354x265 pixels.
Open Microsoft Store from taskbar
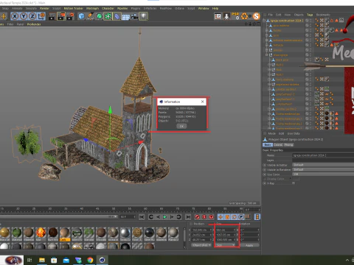click(x=54, y=260)
